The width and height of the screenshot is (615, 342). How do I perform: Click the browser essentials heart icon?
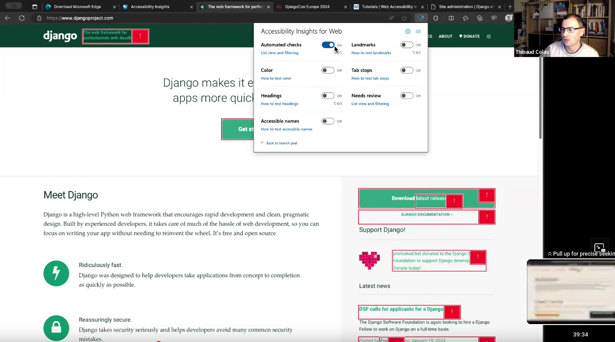click(x=494, y=18)
